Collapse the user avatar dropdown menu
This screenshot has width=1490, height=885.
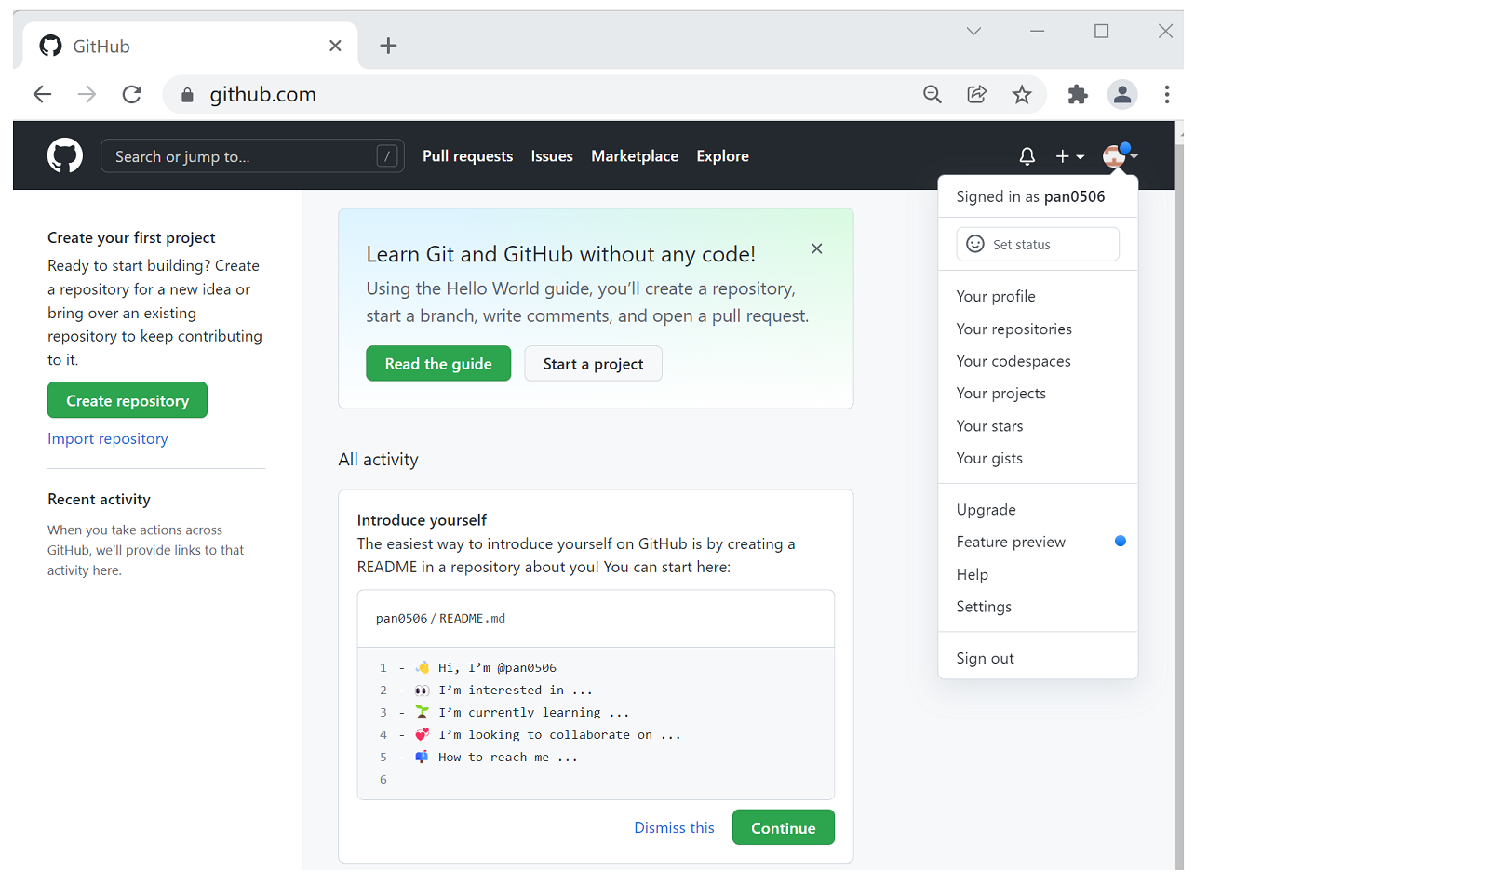coord(1120,156)
